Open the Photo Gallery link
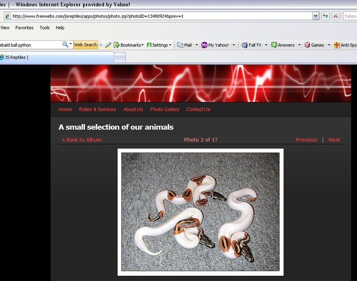Viewport: 357px width, 281px height. coord(165,109)
